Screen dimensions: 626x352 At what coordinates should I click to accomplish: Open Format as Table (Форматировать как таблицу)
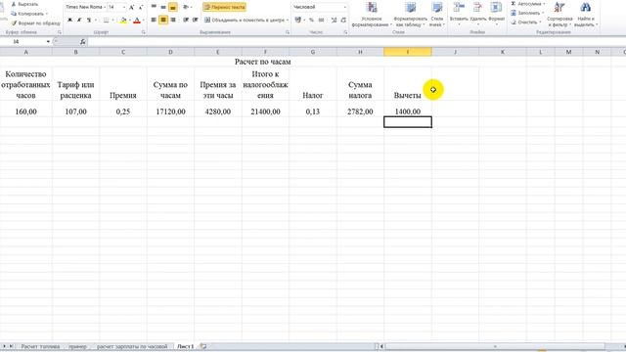[x=410, y=15]
